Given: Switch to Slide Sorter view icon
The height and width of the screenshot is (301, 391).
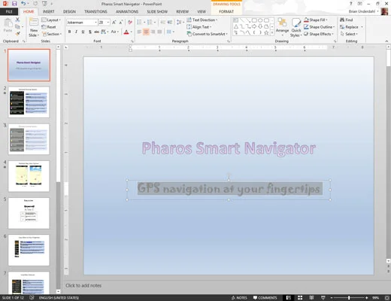Looking at the screenshot, I should 300,298.
